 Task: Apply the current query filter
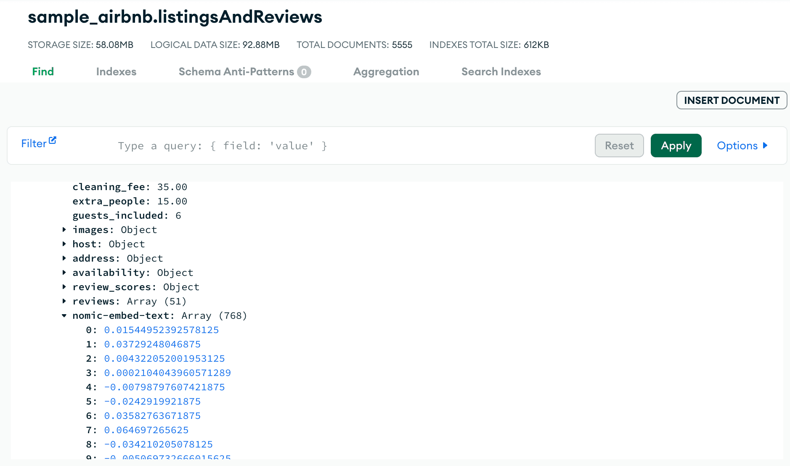pyautogui.click(x=676, y=146)
